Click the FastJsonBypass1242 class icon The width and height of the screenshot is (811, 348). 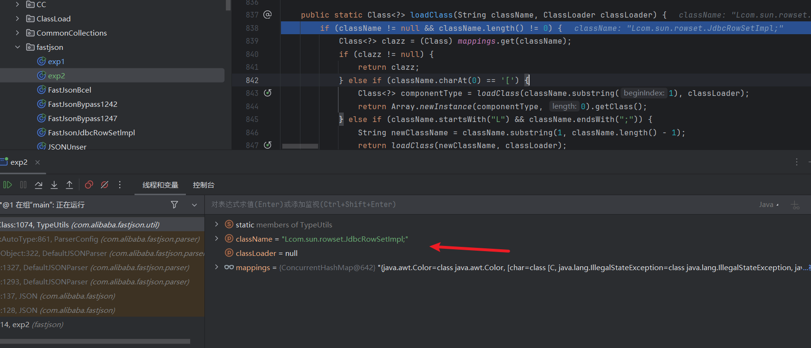[x=41, y=104]
